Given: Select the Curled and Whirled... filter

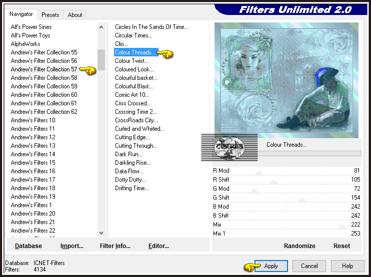Looking at the screenshot, I should (x=139, y=129).
